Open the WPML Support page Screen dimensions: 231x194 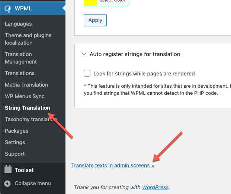15,154
